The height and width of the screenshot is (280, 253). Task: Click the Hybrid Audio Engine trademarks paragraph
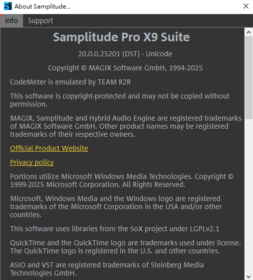(126, 126)
